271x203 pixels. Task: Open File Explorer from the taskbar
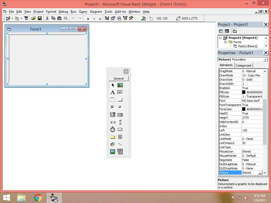tap(21, 198)
